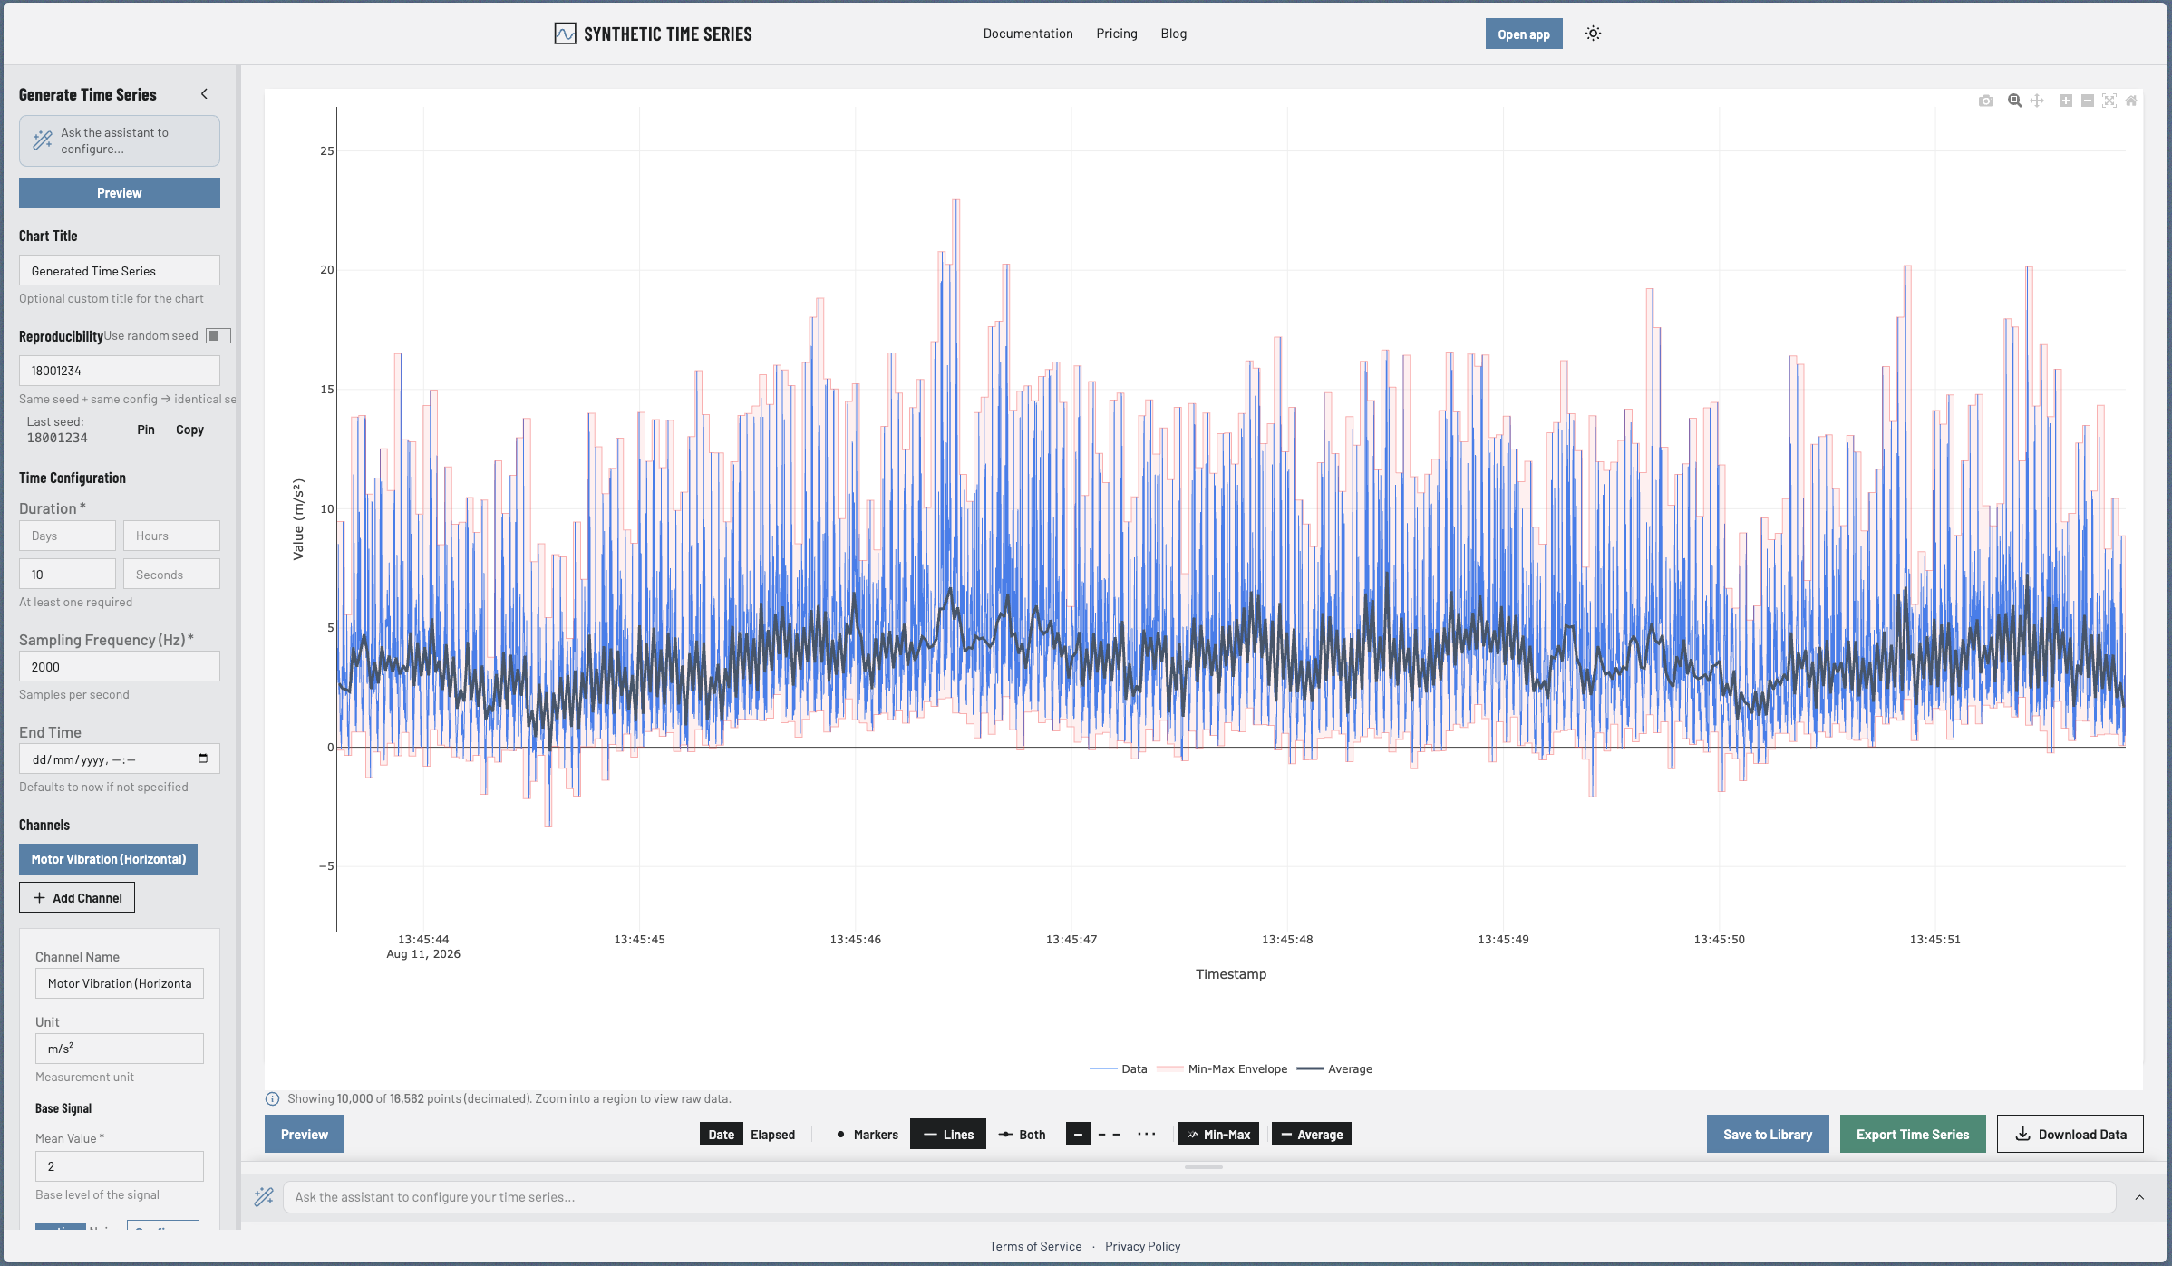Click the Mean Value input field
Image resolution: width=2172 pixels, height=1266 pixels.
click(x=120, y=1166)
